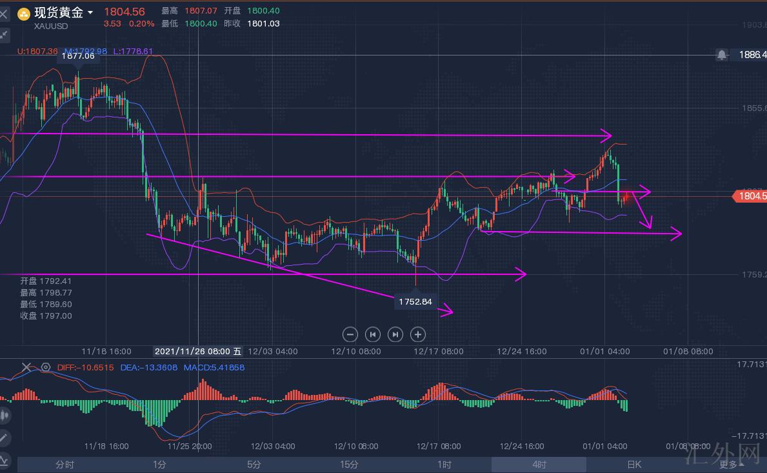This screenshot has height=473, width=767.
Task: Open the 现货黄金 symbol dropdown
Action: 90,12
